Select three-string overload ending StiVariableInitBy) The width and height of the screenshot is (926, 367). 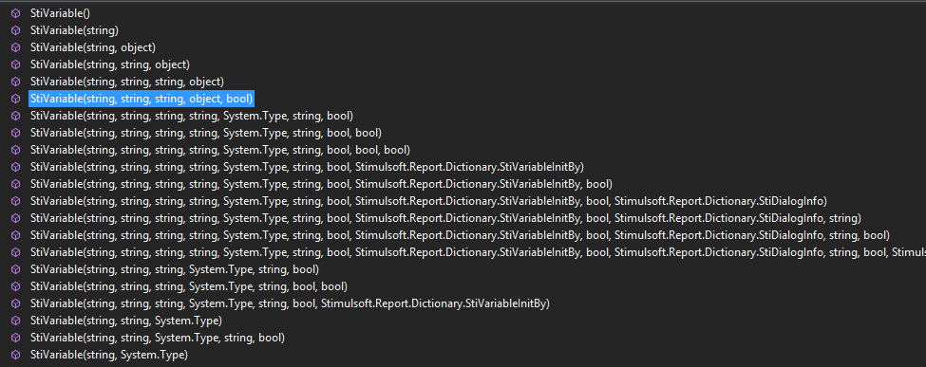tap(290, 303)
